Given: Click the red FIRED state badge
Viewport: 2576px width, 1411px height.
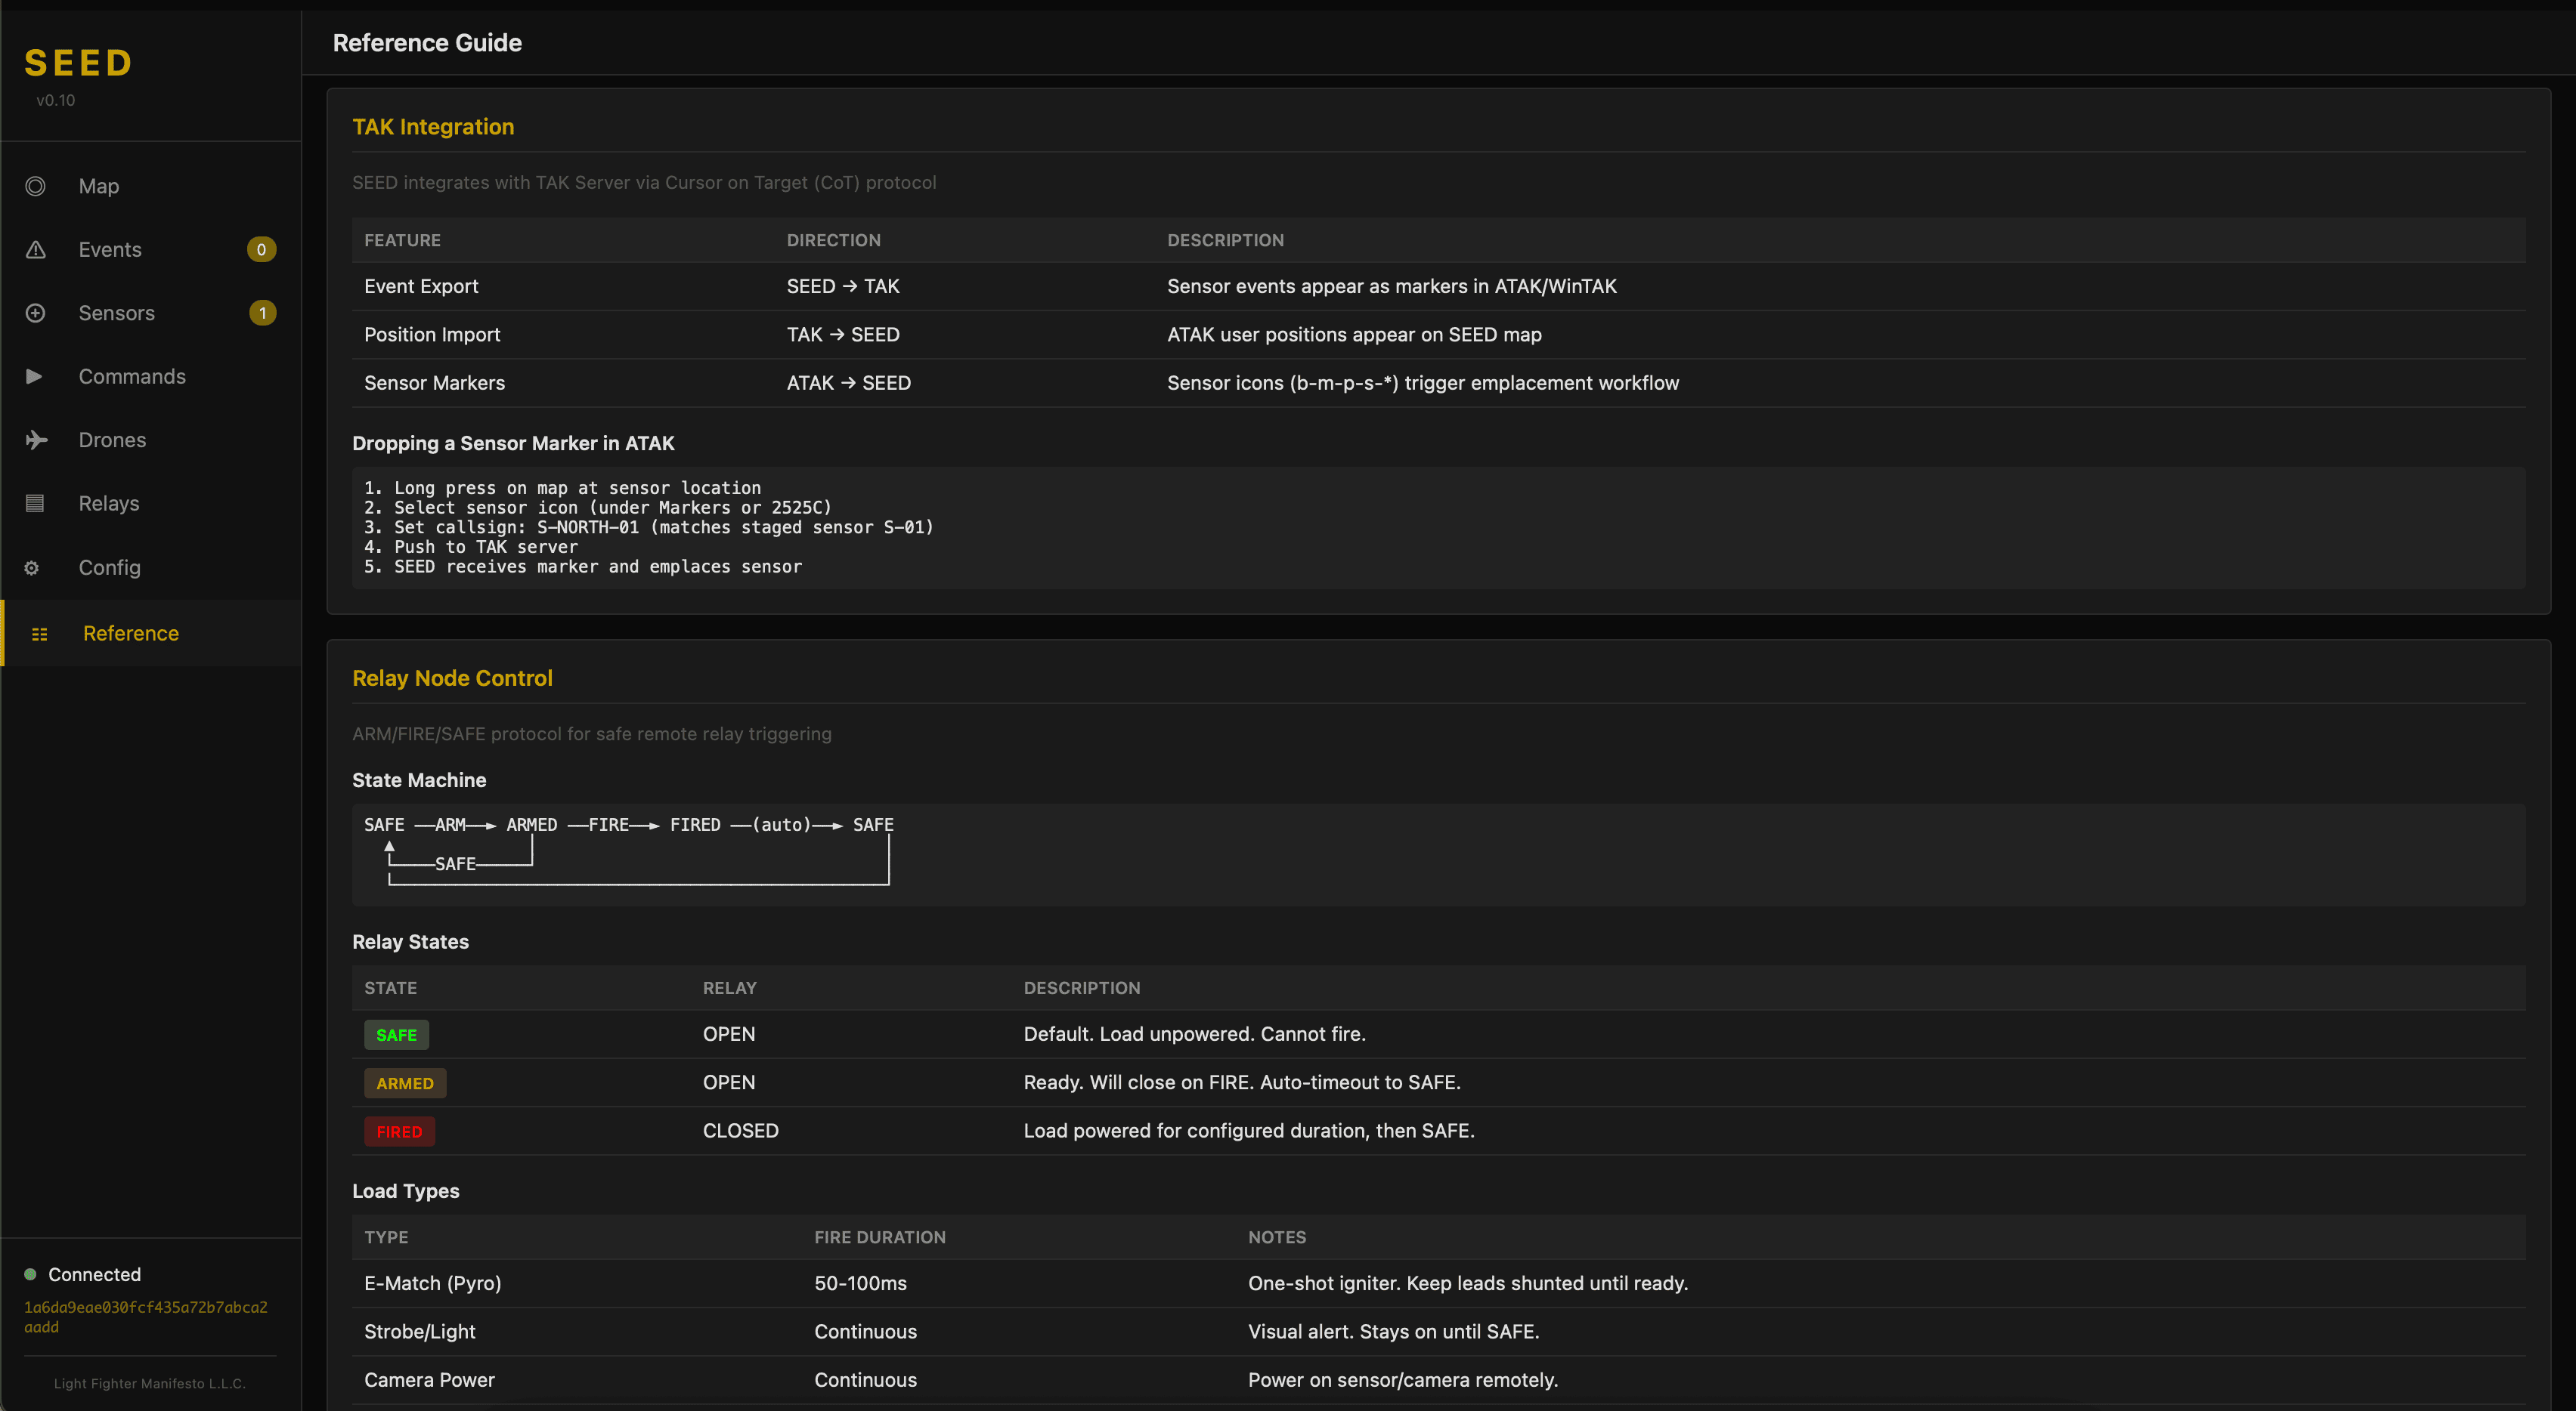Looking at the screenshot, I should [x=399, y=1130].
